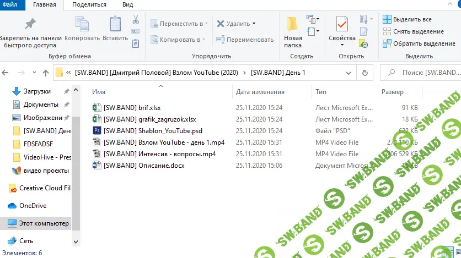The width and height of the screenshot is (461, 258).
Task: Click the Rename button in the ribbon
Action: (245, 40)
